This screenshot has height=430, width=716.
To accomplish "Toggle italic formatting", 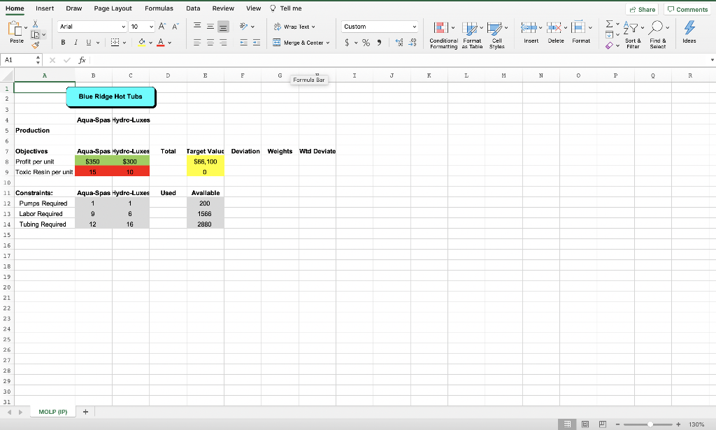I will [x=75, y=42].
